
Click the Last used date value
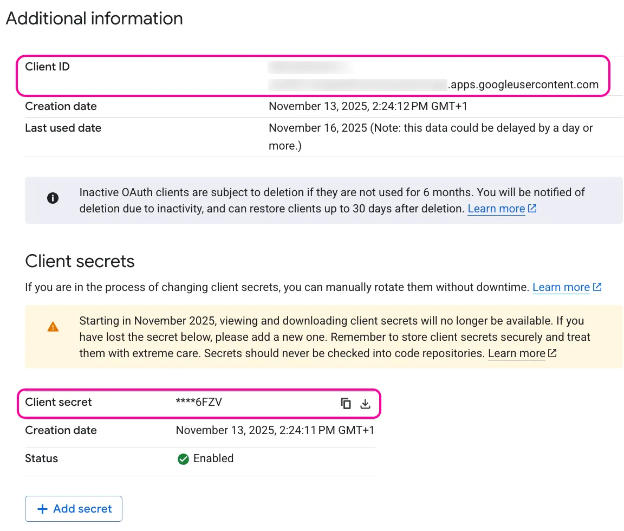click(431, 137)
